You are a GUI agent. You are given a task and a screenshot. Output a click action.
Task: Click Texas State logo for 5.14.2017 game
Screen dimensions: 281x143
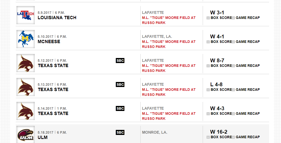coord(26,111)
